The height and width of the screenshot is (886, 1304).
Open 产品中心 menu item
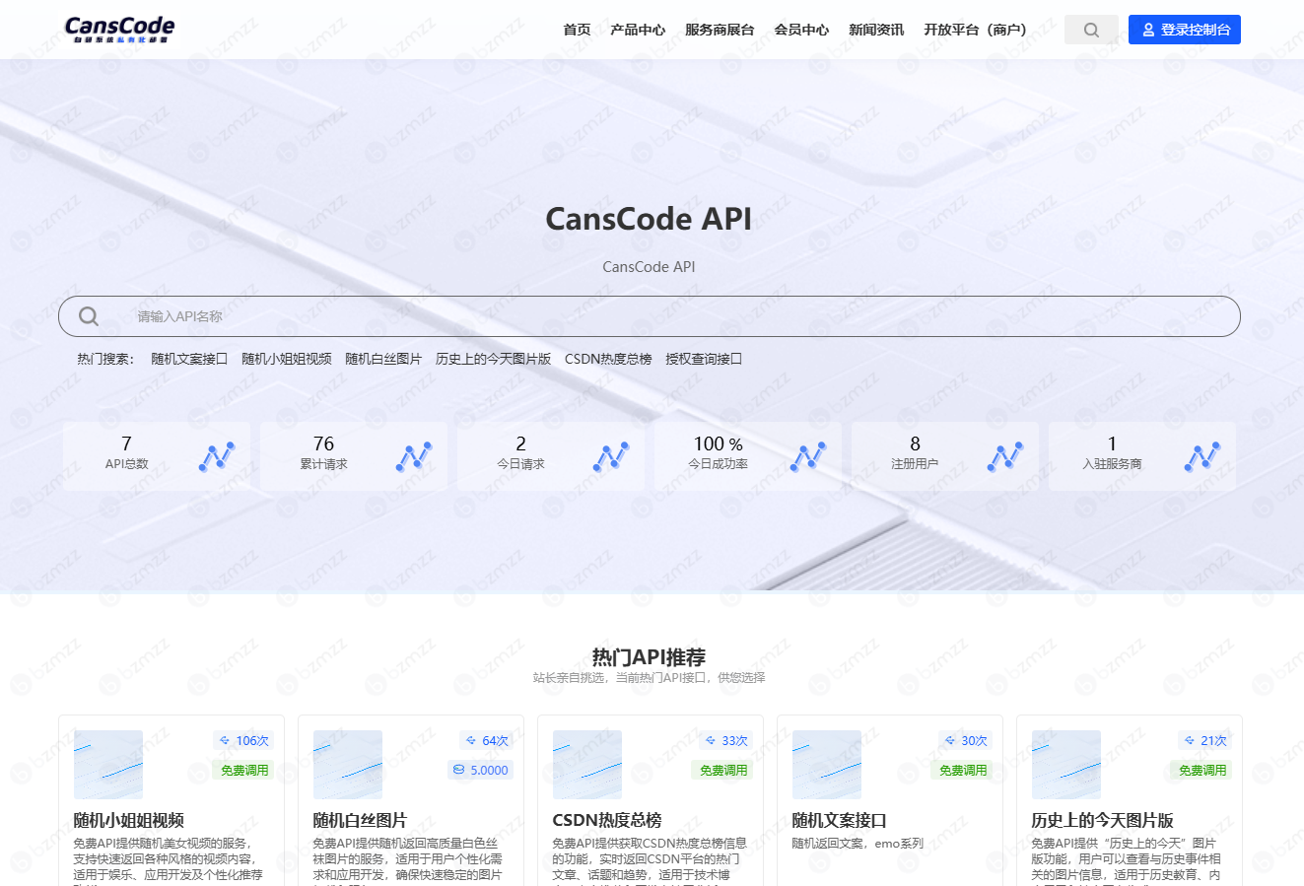point(638,30)
